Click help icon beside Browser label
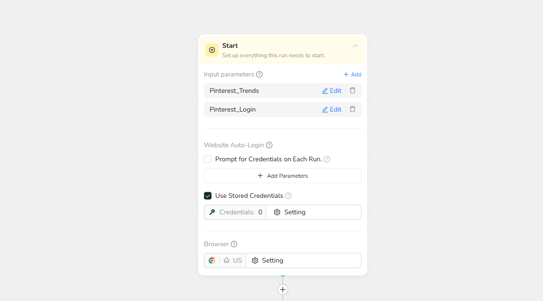The image size is (543, 301). click(x=234, y=244)
